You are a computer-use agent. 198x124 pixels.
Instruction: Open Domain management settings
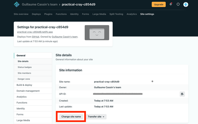point(33,91)
